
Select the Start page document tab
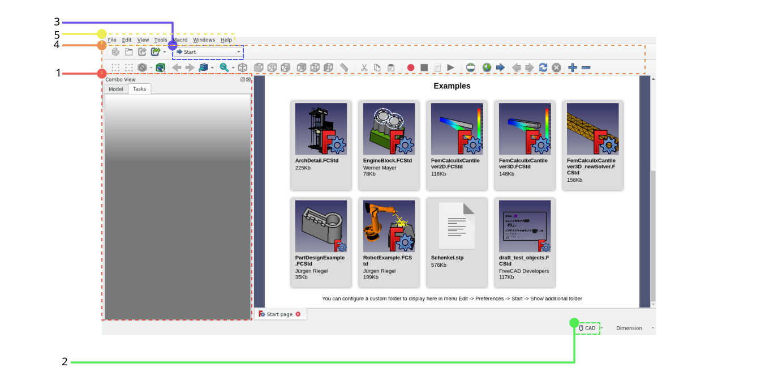(x=278, y=314)
